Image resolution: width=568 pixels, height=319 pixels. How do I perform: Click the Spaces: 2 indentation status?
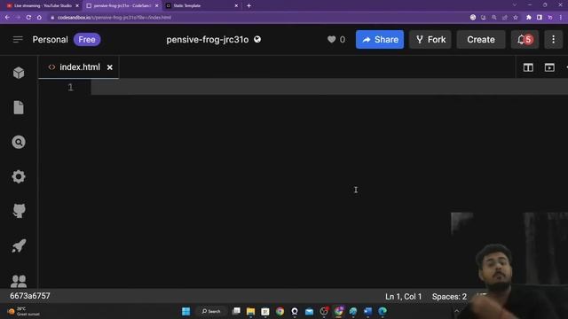449,297
